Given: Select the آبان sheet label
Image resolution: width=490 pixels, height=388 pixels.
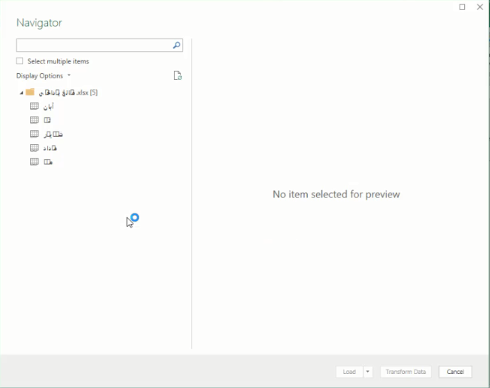Looking at the screenshot, I should [x=48, y=106].
